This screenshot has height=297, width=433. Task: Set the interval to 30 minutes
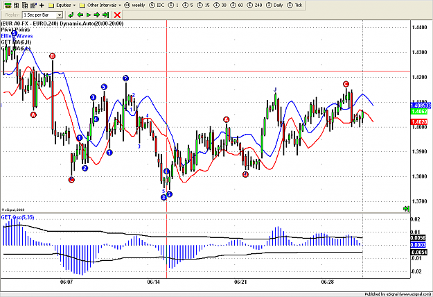click(x=220, y=6)
